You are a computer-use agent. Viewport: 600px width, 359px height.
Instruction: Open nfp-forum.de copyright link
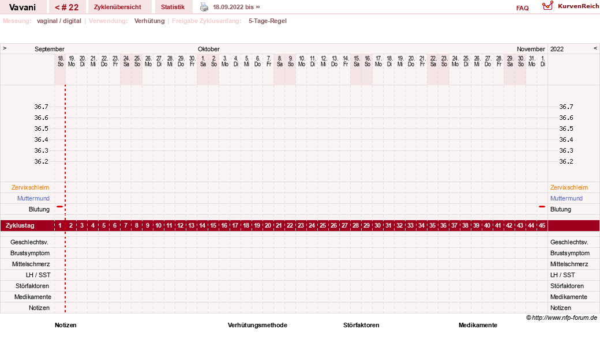click(x=562, y=318)
